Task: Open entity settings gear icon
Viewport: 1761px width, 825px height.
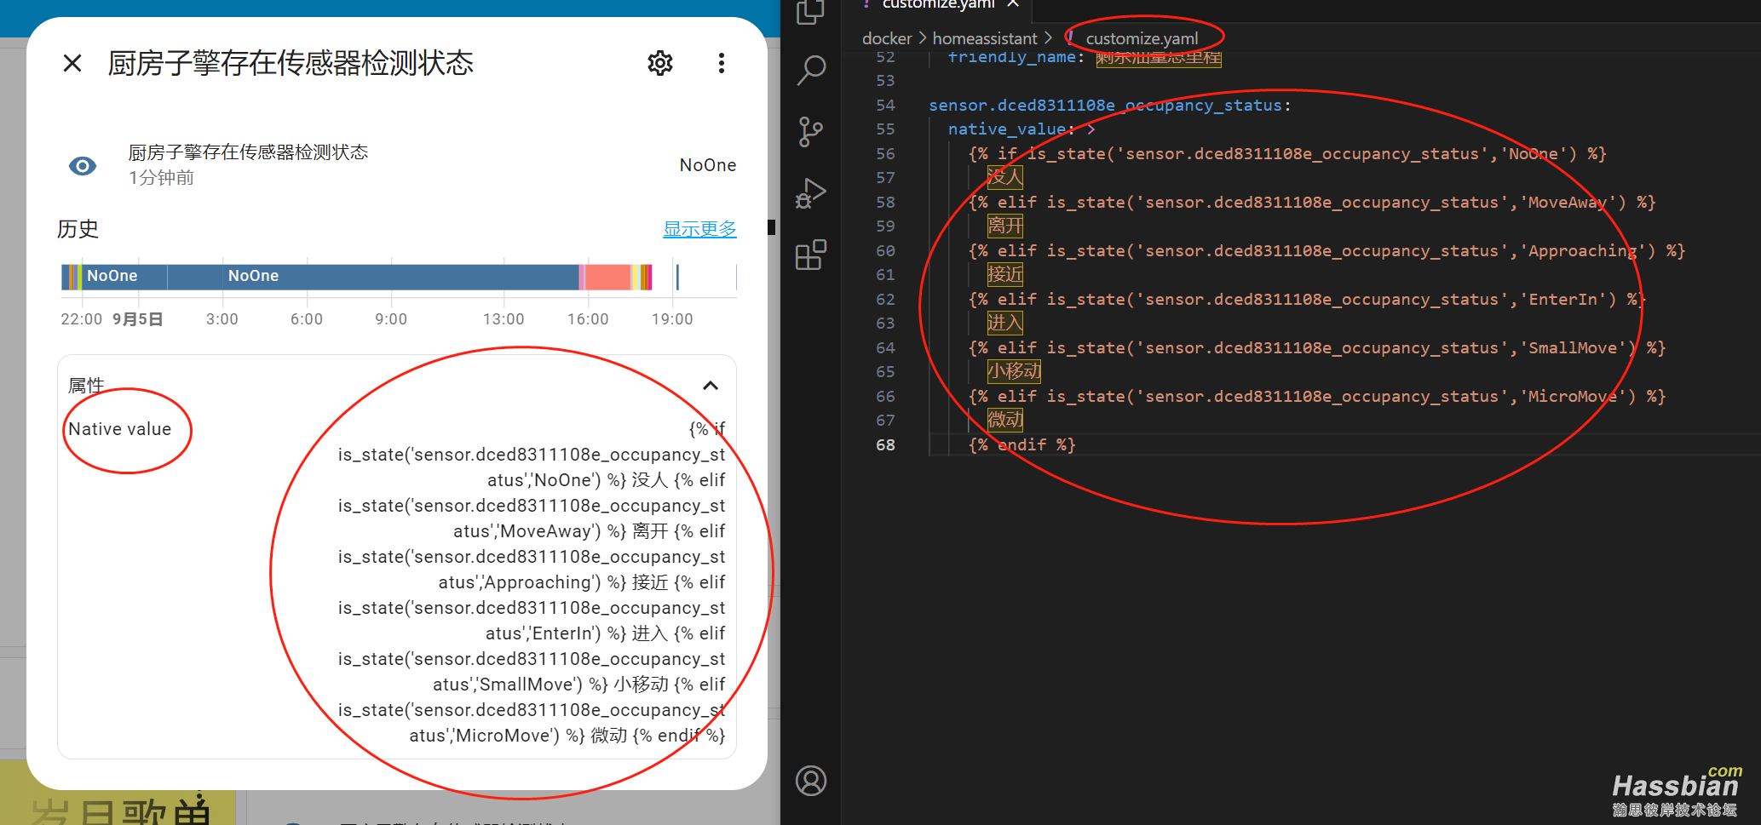Action: (x=660, y=63)
